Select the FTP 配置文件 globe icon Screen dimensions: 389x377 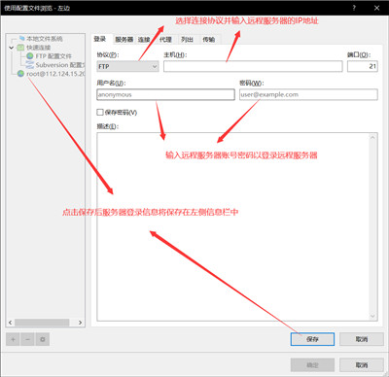[30, 56]
